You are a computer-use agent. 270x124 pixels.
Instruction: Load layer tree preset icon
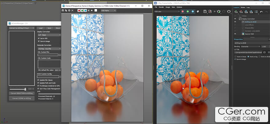pyautogui.click(x=251, y=12)
